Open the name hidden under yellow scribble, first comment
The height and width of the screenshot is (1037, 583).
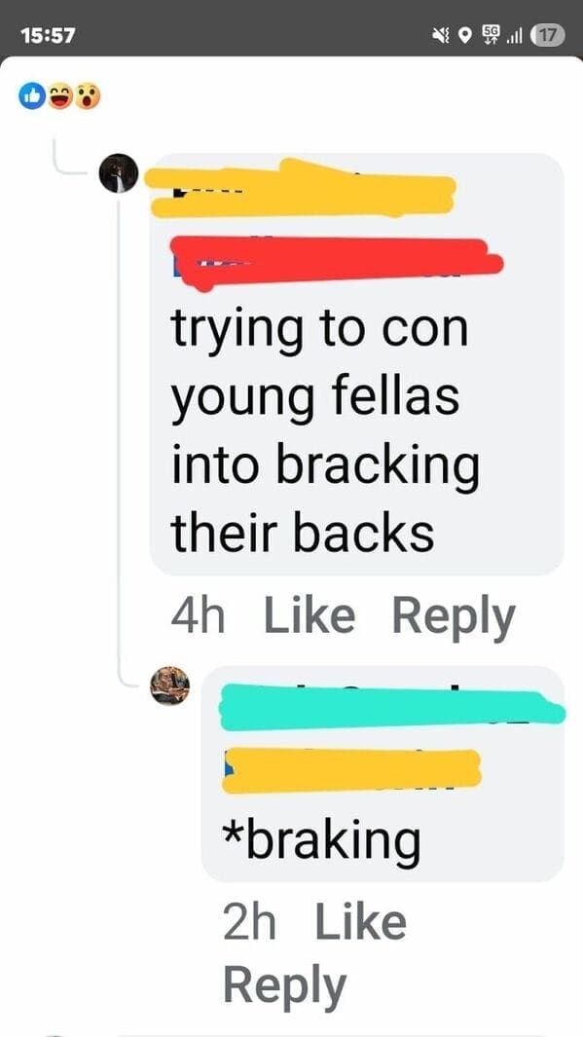click(x=302, y=188)
